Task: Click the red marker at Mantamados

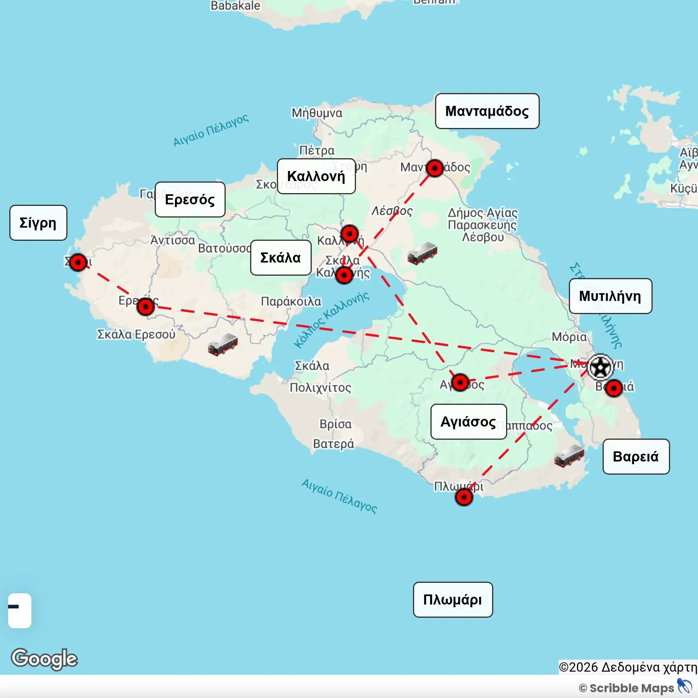Action: (434, 168)
